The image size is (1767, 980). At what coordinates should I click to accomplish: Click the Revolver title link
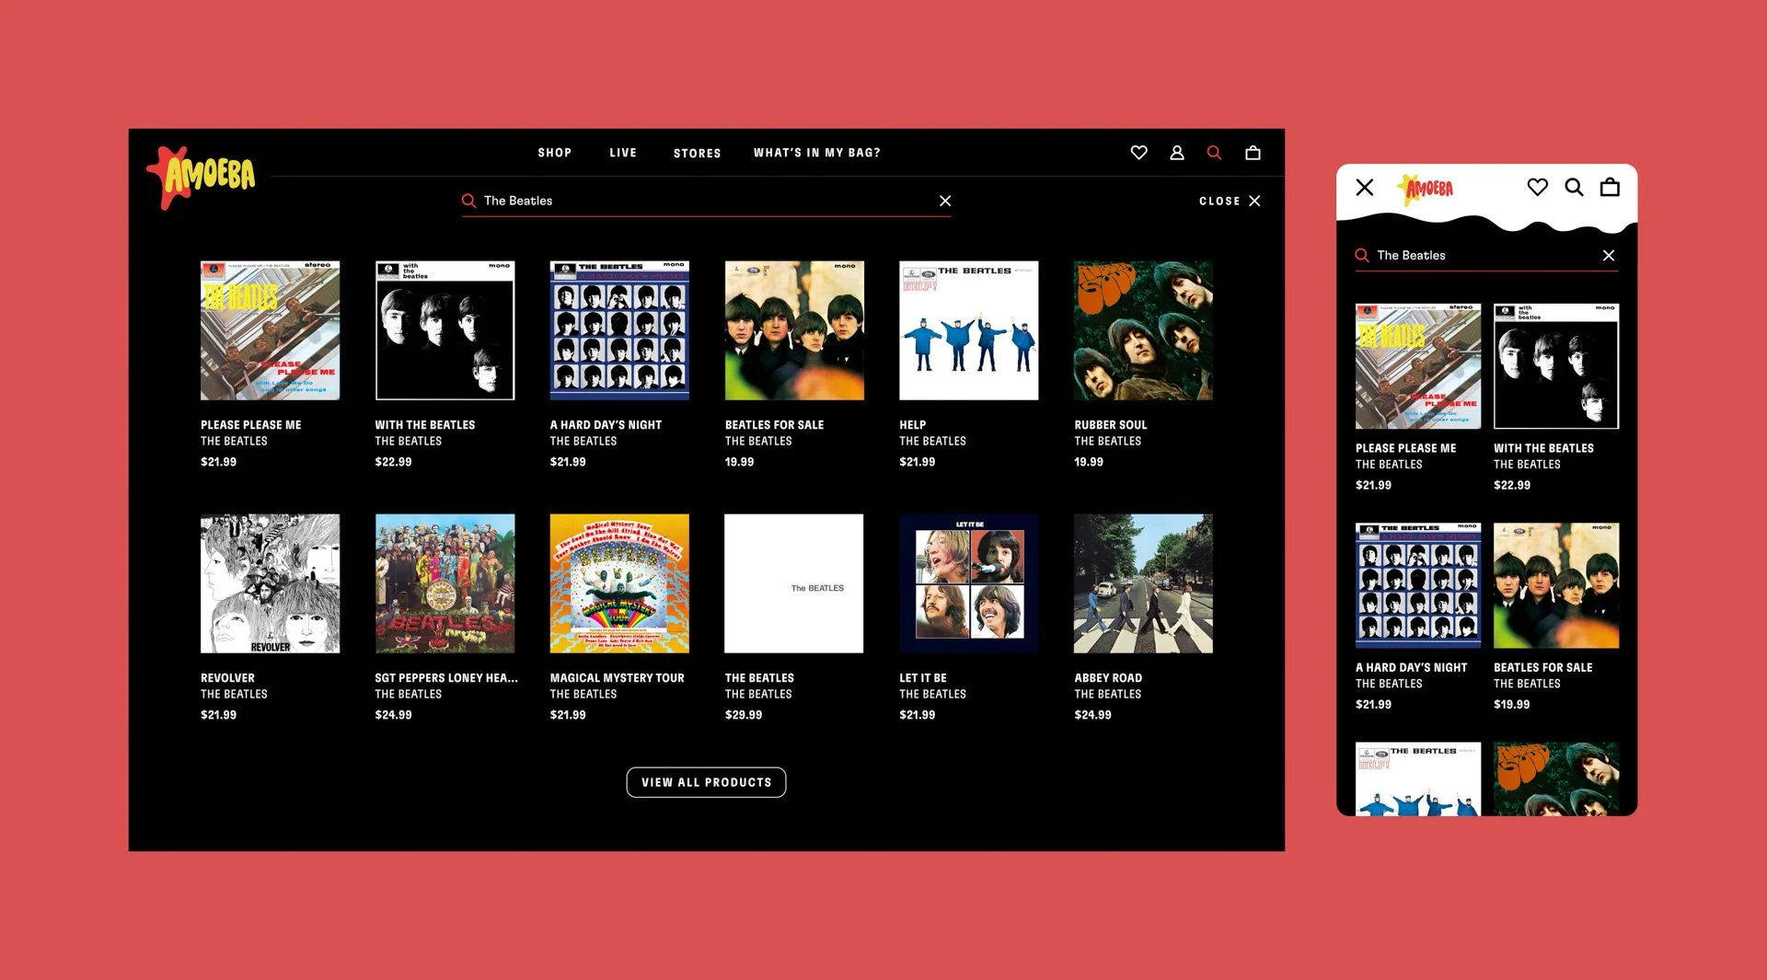pos(227,678)
